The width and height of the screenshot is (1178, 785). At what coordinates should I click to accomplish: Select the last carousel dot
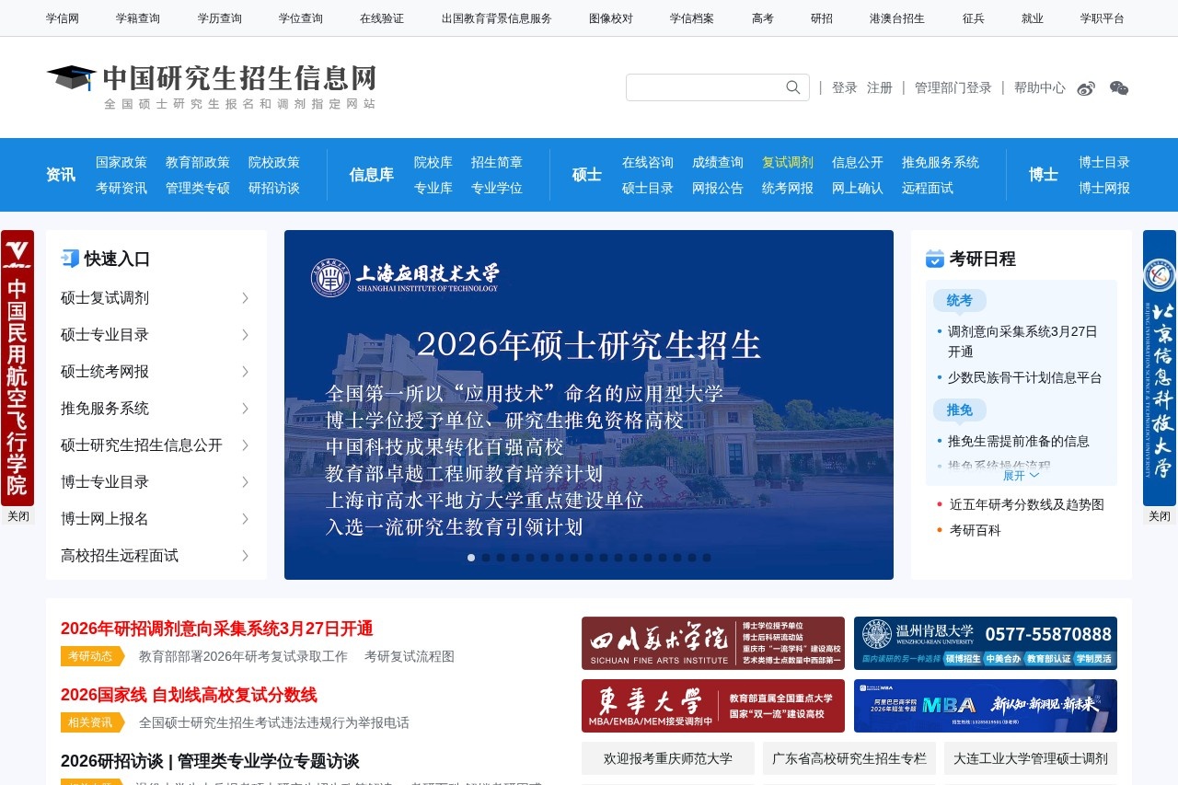[707, 558]
